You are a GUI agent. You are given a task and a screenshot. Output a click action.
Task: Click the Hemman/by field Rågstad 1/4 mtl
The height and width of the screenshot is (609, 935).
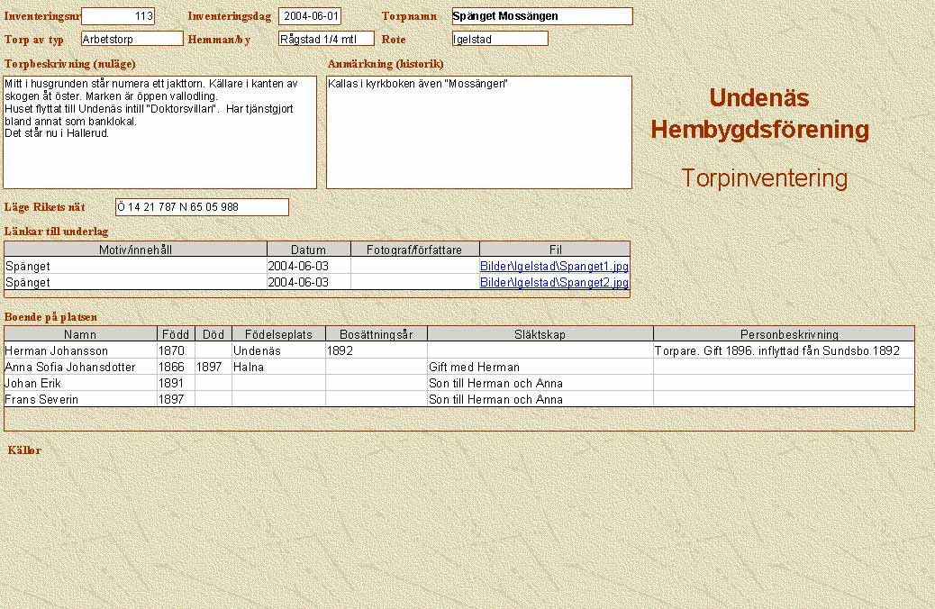[326, 39]
